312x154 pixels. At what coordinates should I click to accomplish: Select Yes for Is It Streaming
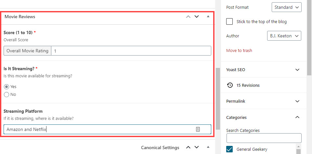(6, 87)
